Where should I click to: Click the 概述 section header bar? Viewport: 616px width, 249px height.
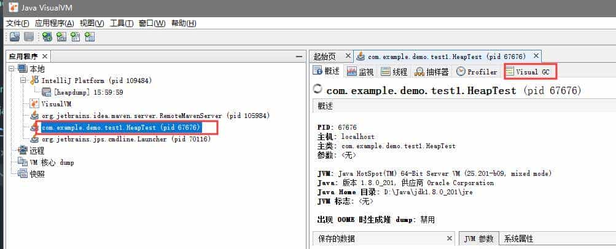tap(464, 106)
